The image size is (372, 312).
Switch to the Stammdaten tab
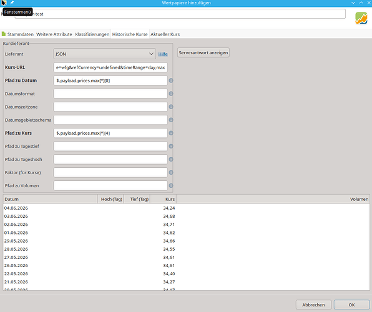(x=17, y=34)
